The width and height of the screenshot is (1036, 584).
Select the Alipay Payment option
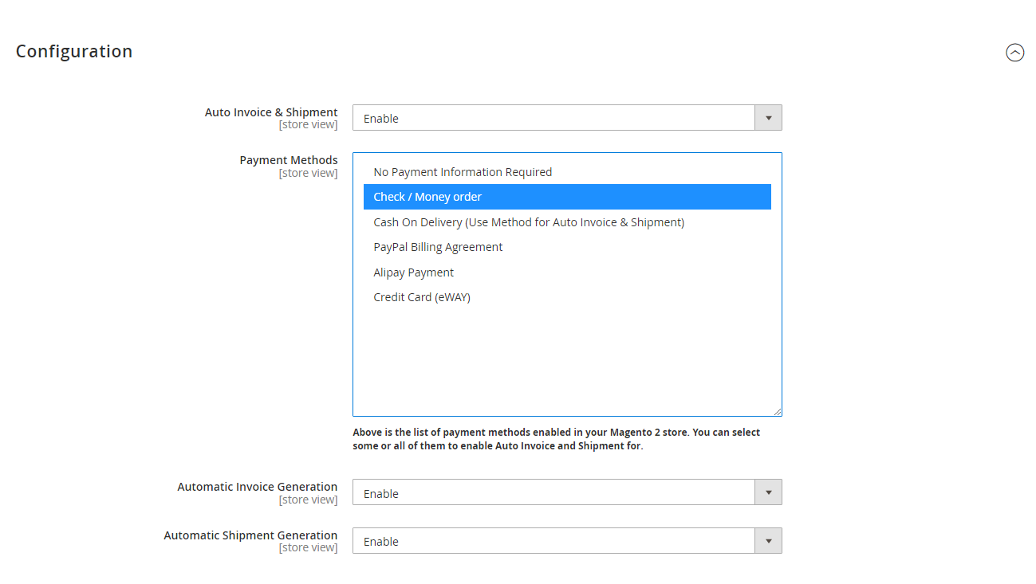pos(413,272)
